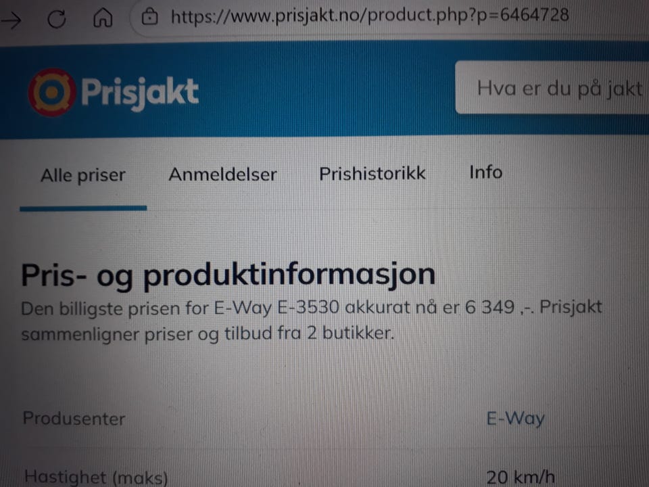The width and height of the screenshot is (649, 487).
Task: Click the Prisjakt wordmark in header
Action: (140, 93)
